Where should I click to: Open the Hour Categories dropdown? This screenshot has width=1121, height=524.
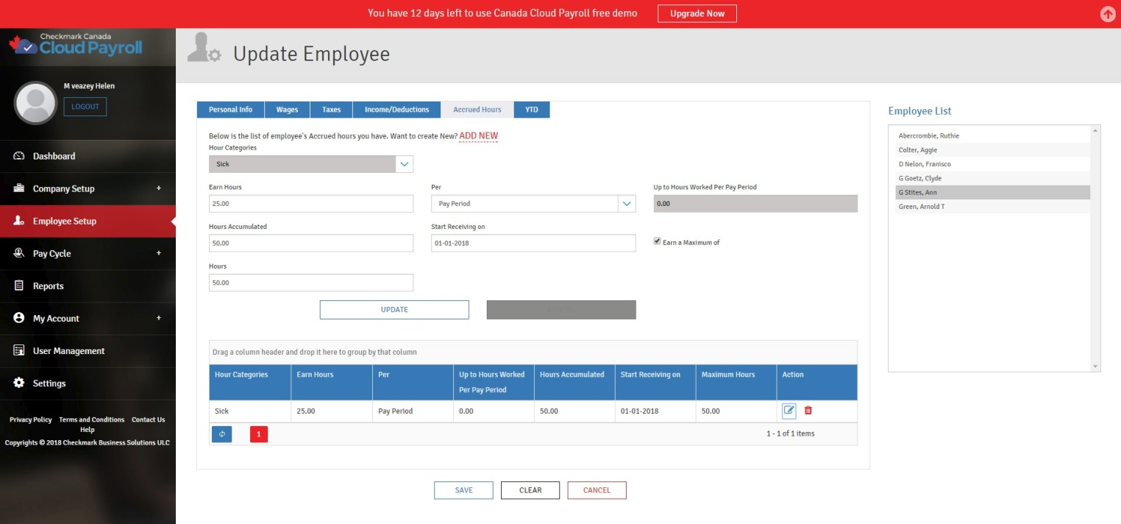pyautogui.click(x=404, y=164)
